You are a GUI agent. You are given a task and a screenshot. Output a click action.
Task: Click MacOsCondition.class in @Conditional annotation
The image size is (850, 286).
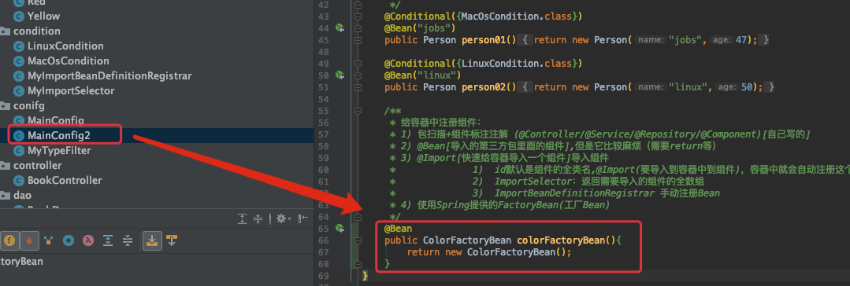[516, 16]
